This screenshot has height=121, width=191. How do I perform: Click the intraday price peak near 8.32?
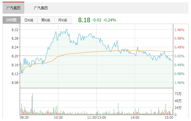click(66, 30)
